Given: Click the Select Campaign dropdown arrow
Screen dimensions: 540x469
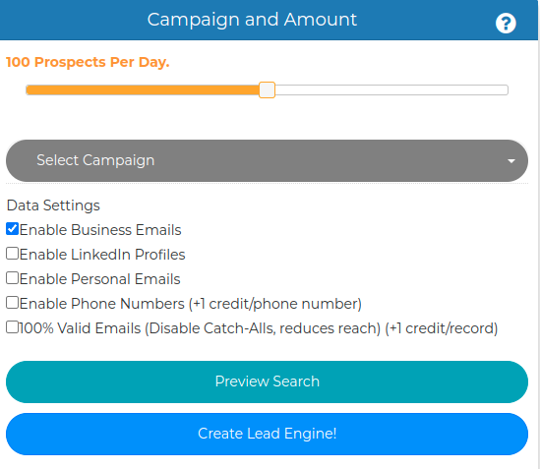Looking at the screenshot, I should click(511, 161).
